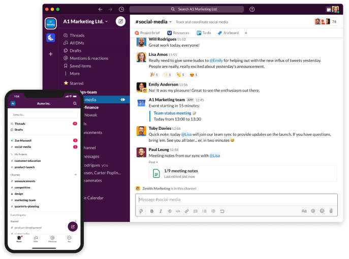Open Resources tab
The image size is (349, 259).
(178, 33)
